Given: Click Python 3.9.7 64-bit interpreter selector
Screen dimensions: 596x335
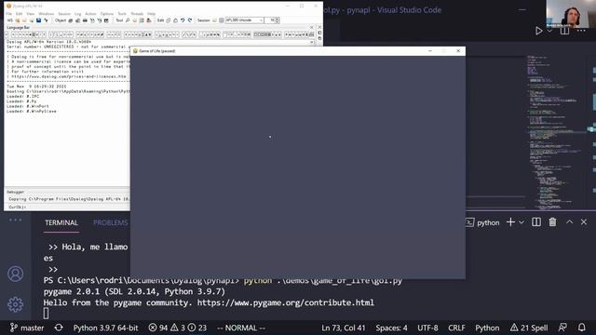Looking at the screenshot, I should (105, 328).
